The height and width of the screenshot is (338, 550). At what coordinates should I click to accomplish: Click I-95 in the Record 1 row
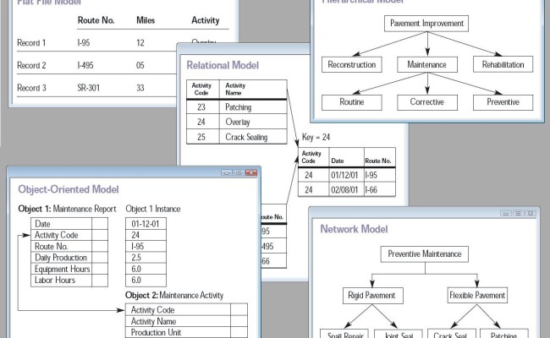pyautogui.click(x=84, y=43)
